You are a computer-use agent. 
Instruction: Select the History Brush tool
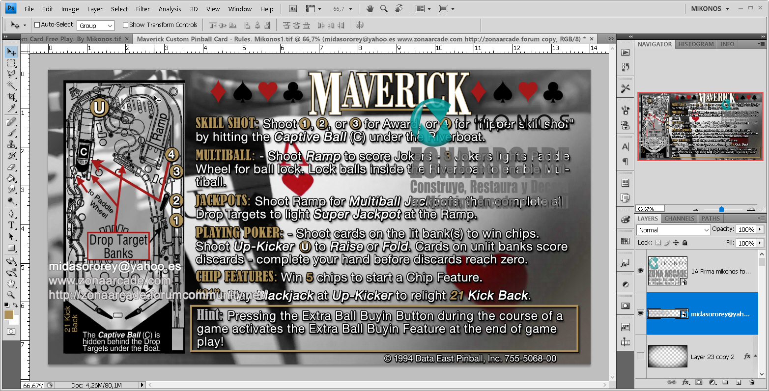(x=11, y=155)
